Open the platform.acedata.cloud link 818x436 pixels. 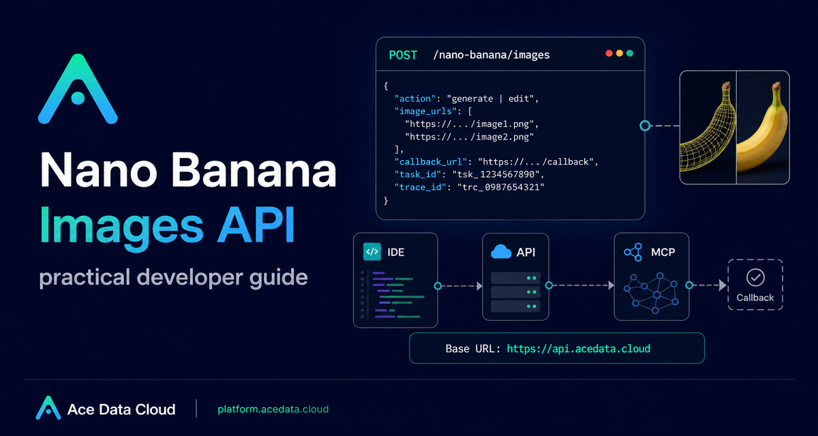click(x=273, y=409)
